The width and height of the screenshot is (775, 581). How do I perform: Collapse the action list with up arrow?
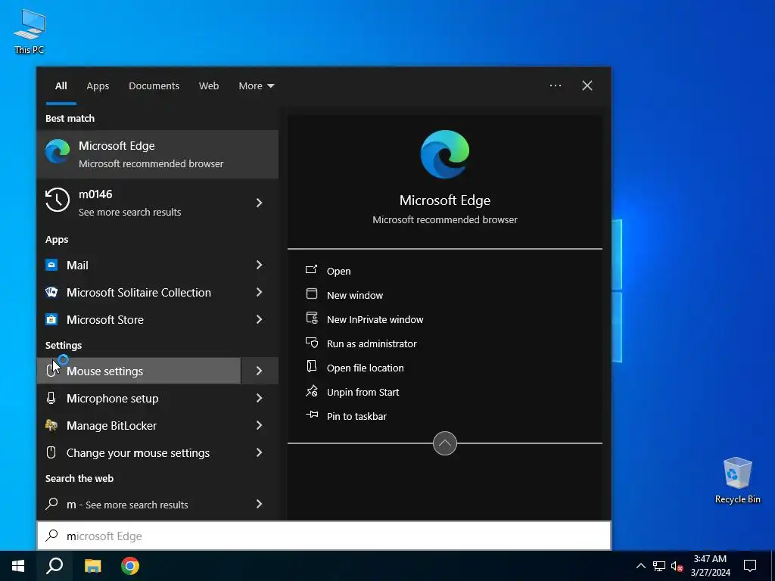coord(445,443)
